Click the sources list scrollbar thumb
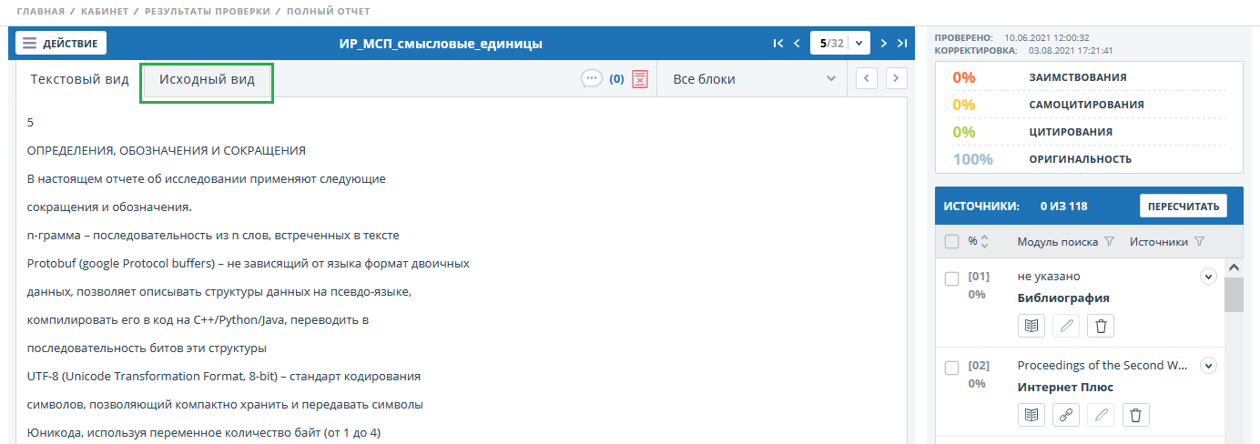The height and width of the screenshot is (444, 1260). (1234, 296)
